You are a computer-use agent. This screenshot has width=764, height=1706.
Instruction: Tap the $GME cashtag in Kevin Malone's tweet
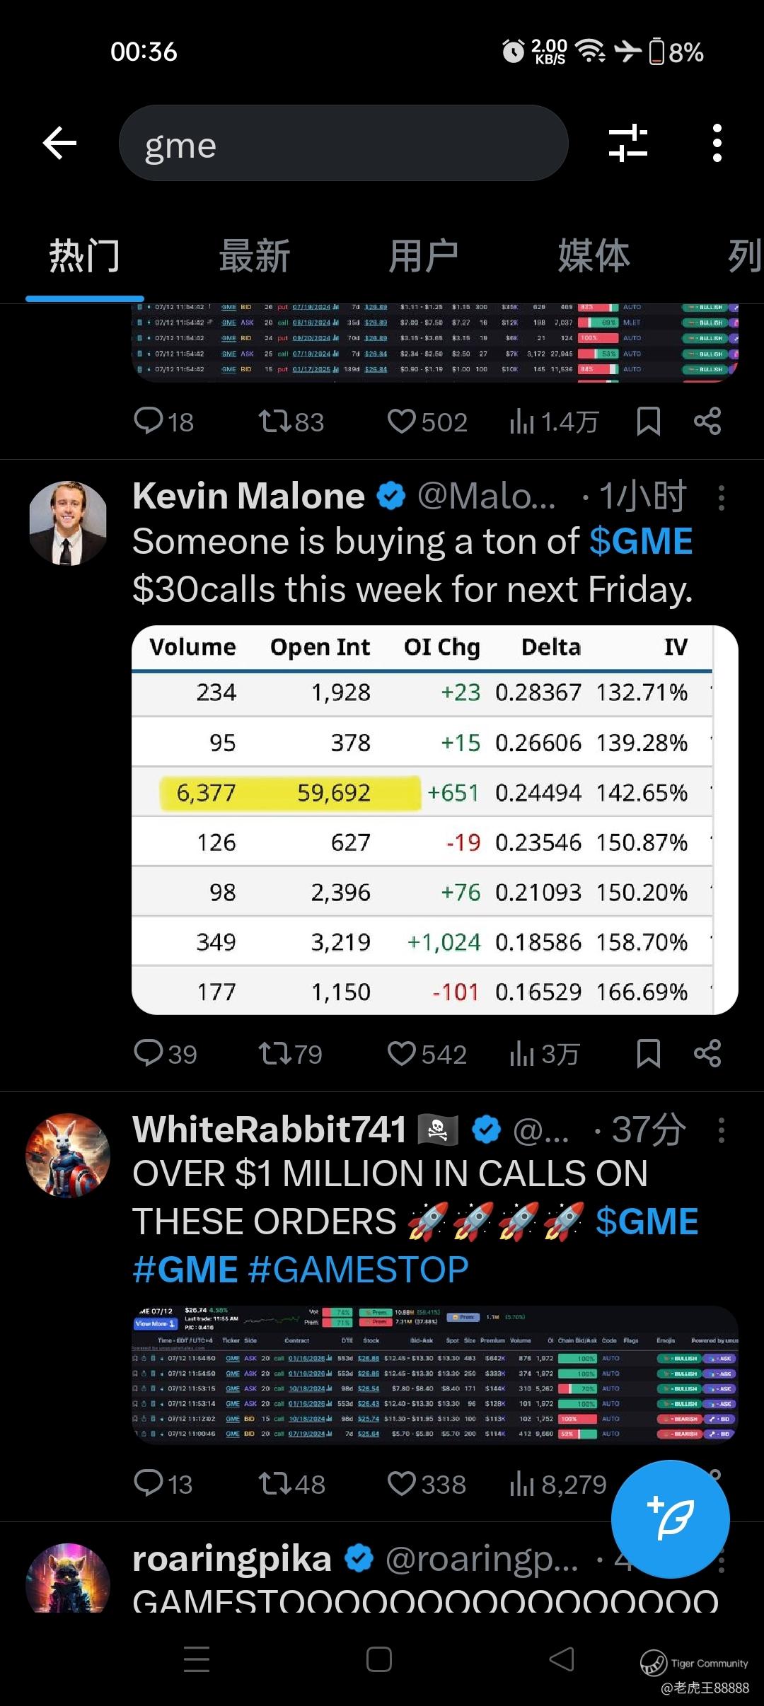click(x=641, y=542)
